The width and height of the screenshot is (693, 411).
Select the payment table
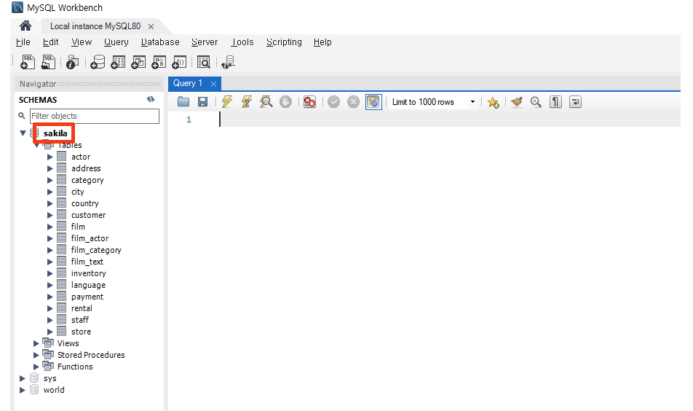point(87,297)
